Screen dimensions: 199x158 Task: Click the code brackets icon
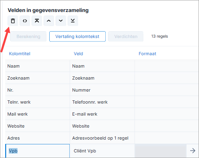(25, 21)
